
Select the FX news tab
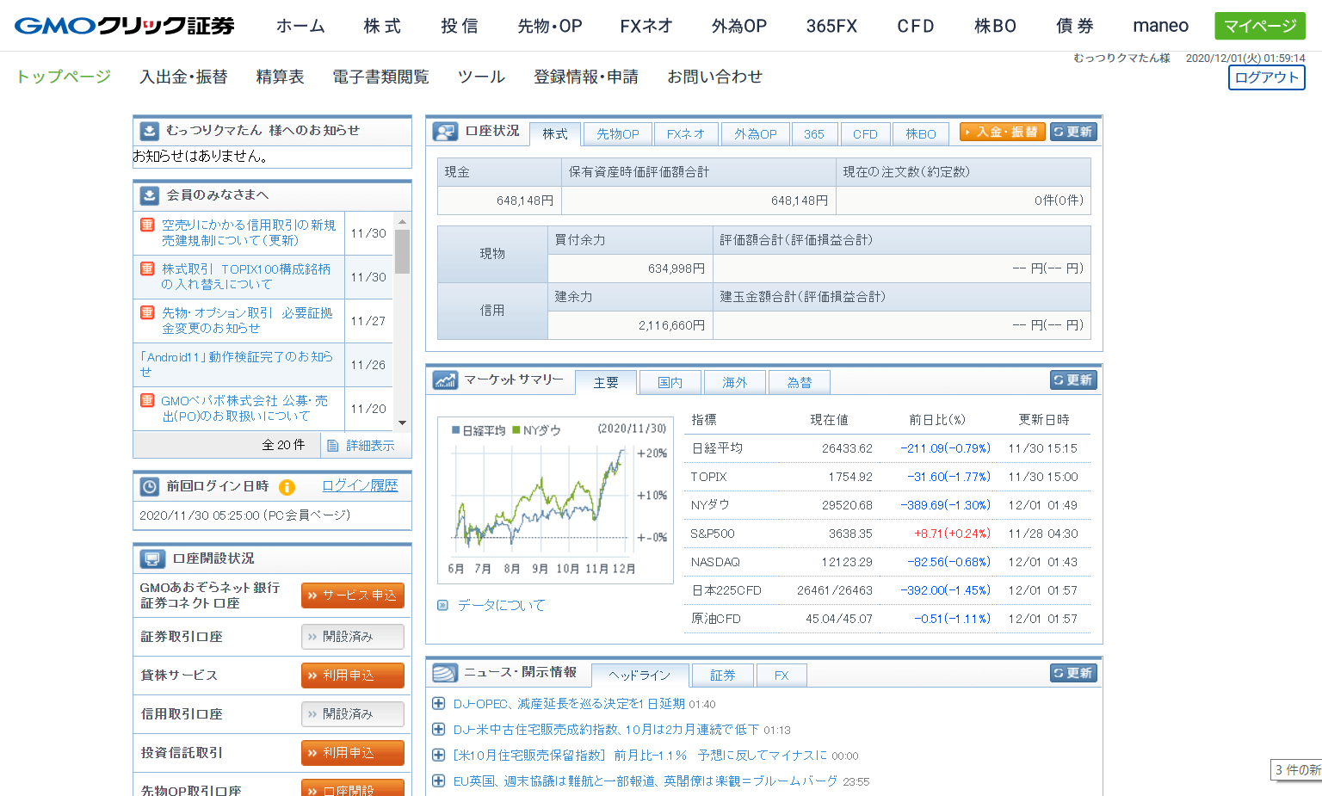coord(781,676)
